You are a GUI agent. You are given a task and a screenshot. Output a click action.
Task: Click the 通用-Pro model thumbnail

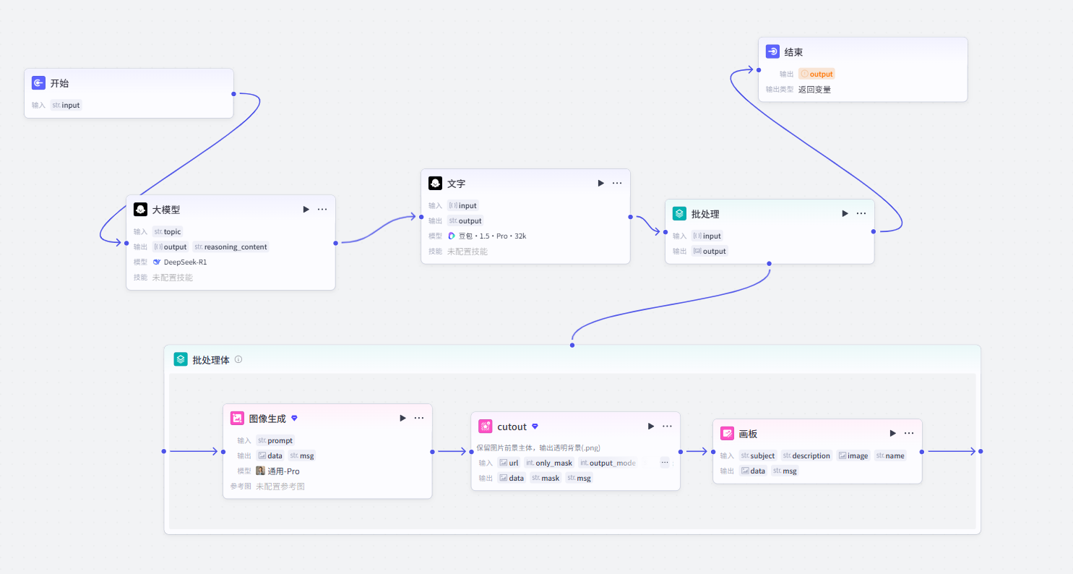(x=261, y=471)
